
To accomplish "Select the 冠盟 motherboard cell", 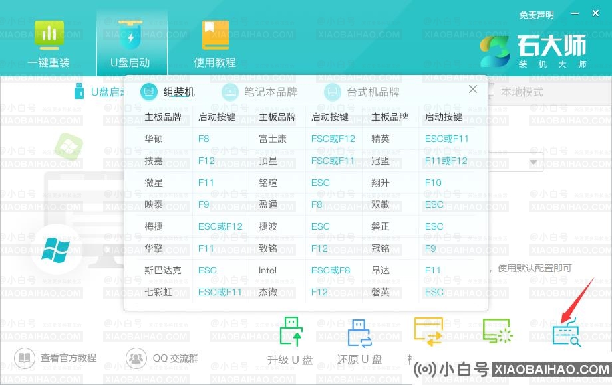I will tap(380, 161).
